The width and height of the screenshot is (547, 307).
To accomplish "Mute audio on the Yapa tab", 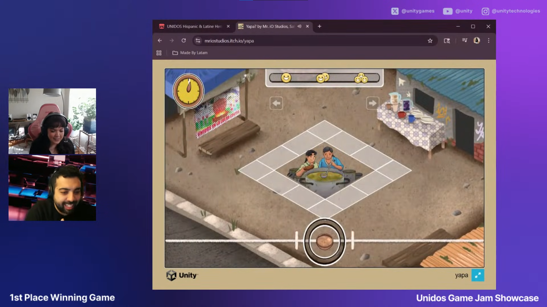I will point(299,26).
